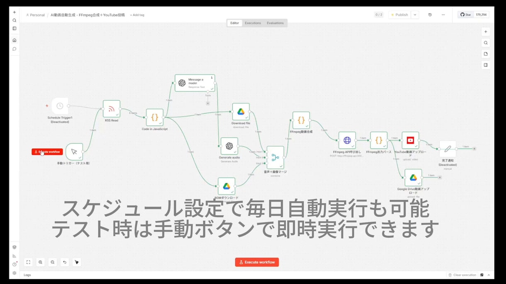The height and width of the screenshot is (284, 506).
Task: Select the YouTube動画アップロード node
Action: (410, 140)
